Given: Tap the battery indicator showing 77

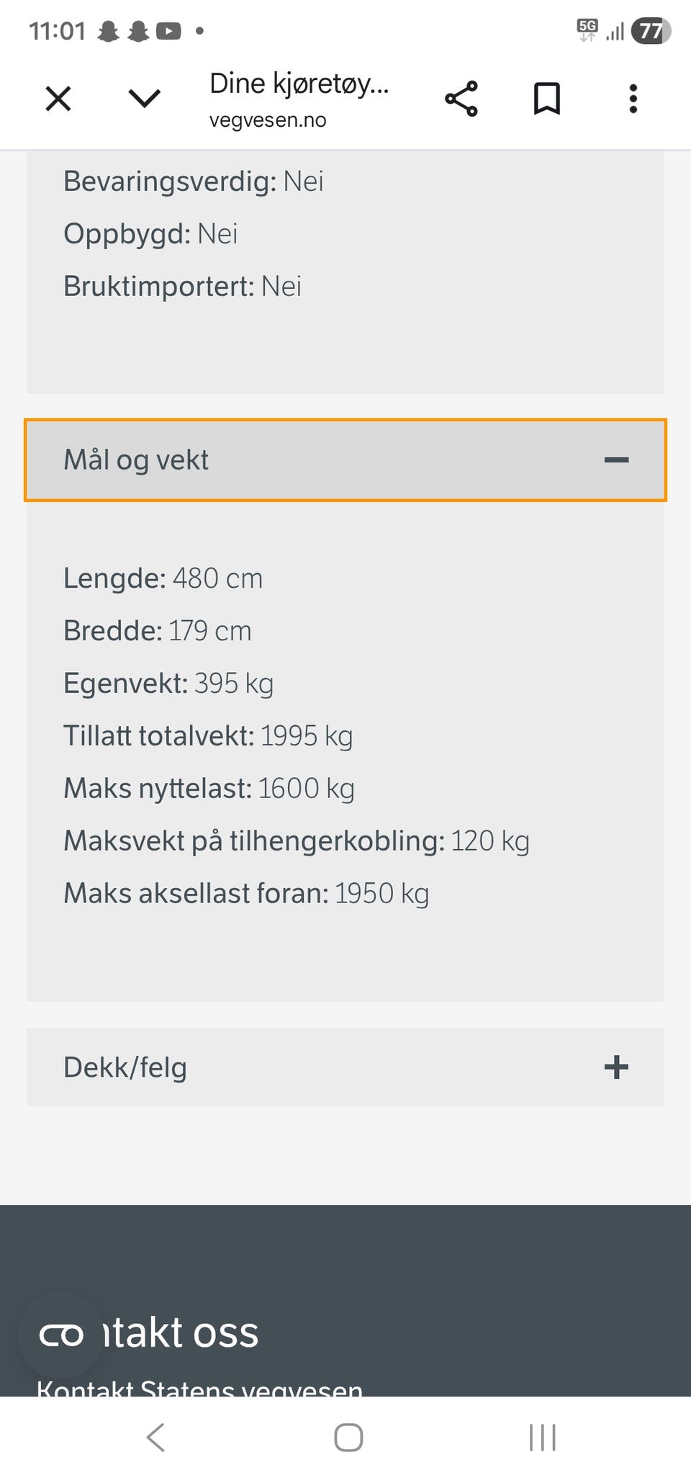Looking at the screenshot, I should coord(650,31).
